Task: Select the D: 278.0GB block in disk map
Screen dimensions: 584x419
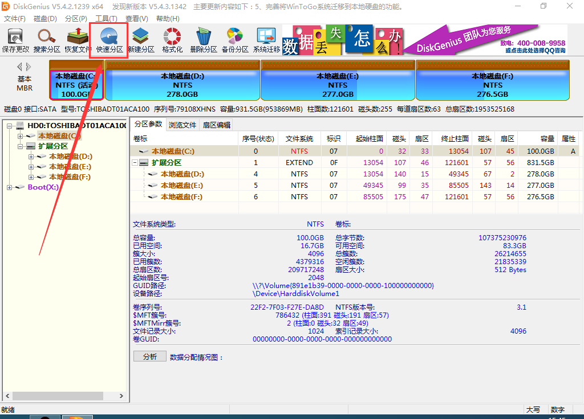Action: [x=182, y=80]
